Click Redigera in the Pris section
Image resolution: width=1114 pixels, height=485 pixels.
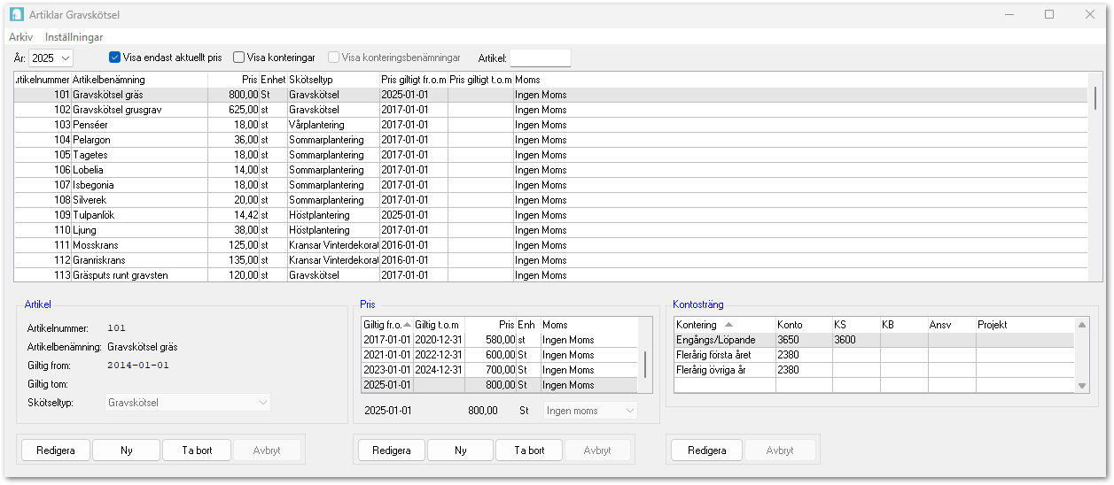pyautogui.click(x=392, y=450)
